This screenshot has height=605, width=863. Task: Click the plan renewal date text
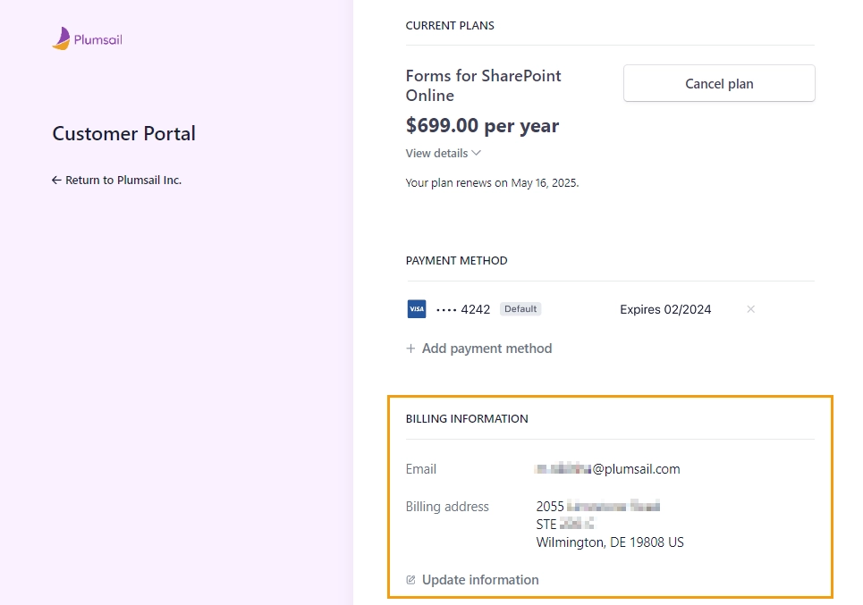[x=492, y=183]
